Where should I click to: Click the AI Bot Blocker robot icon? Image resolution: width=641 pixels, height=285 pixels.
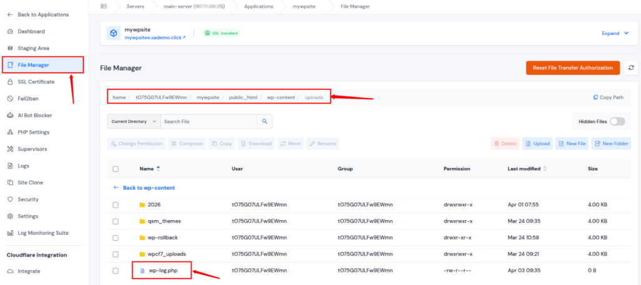coord(10,116)
